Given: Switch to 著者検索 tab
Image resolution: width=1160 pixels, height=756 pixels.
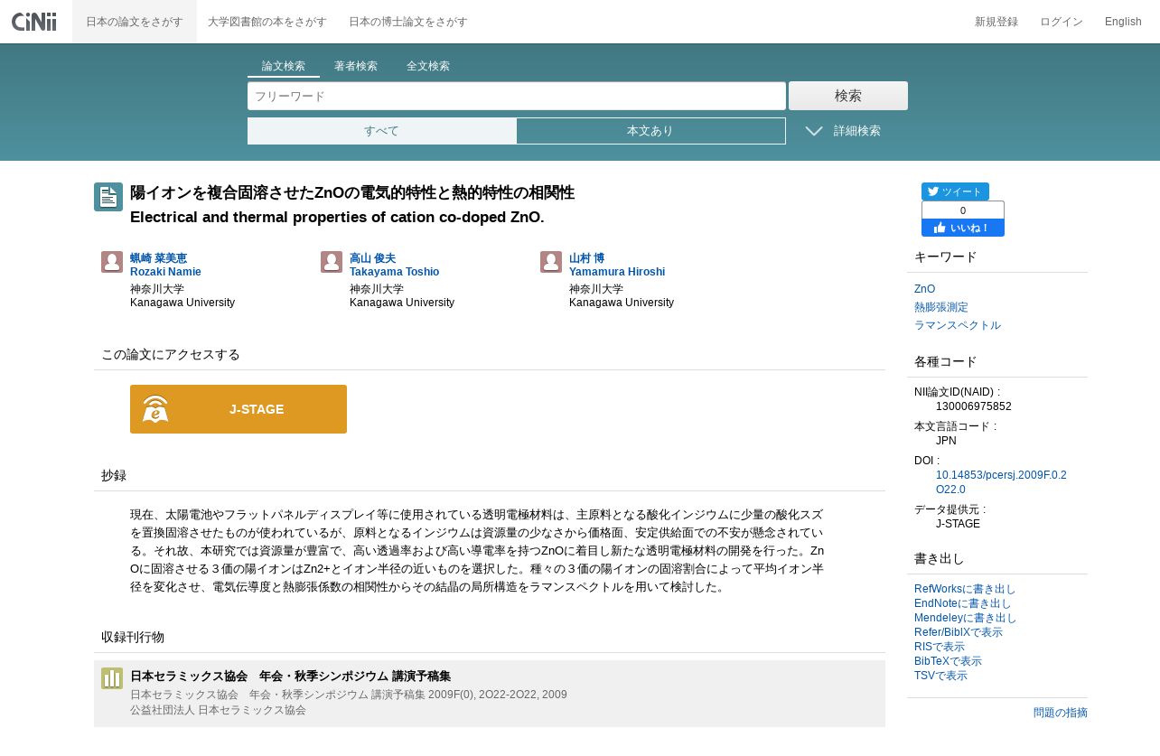Looking at the screenshot, I should 356,66.
